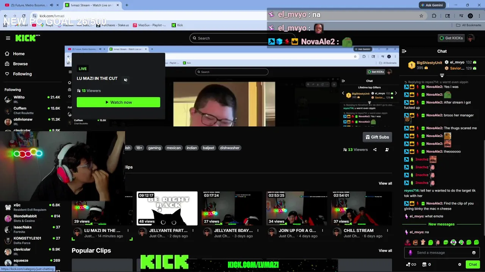Click the Gift Subs button

tap(377, 137)
